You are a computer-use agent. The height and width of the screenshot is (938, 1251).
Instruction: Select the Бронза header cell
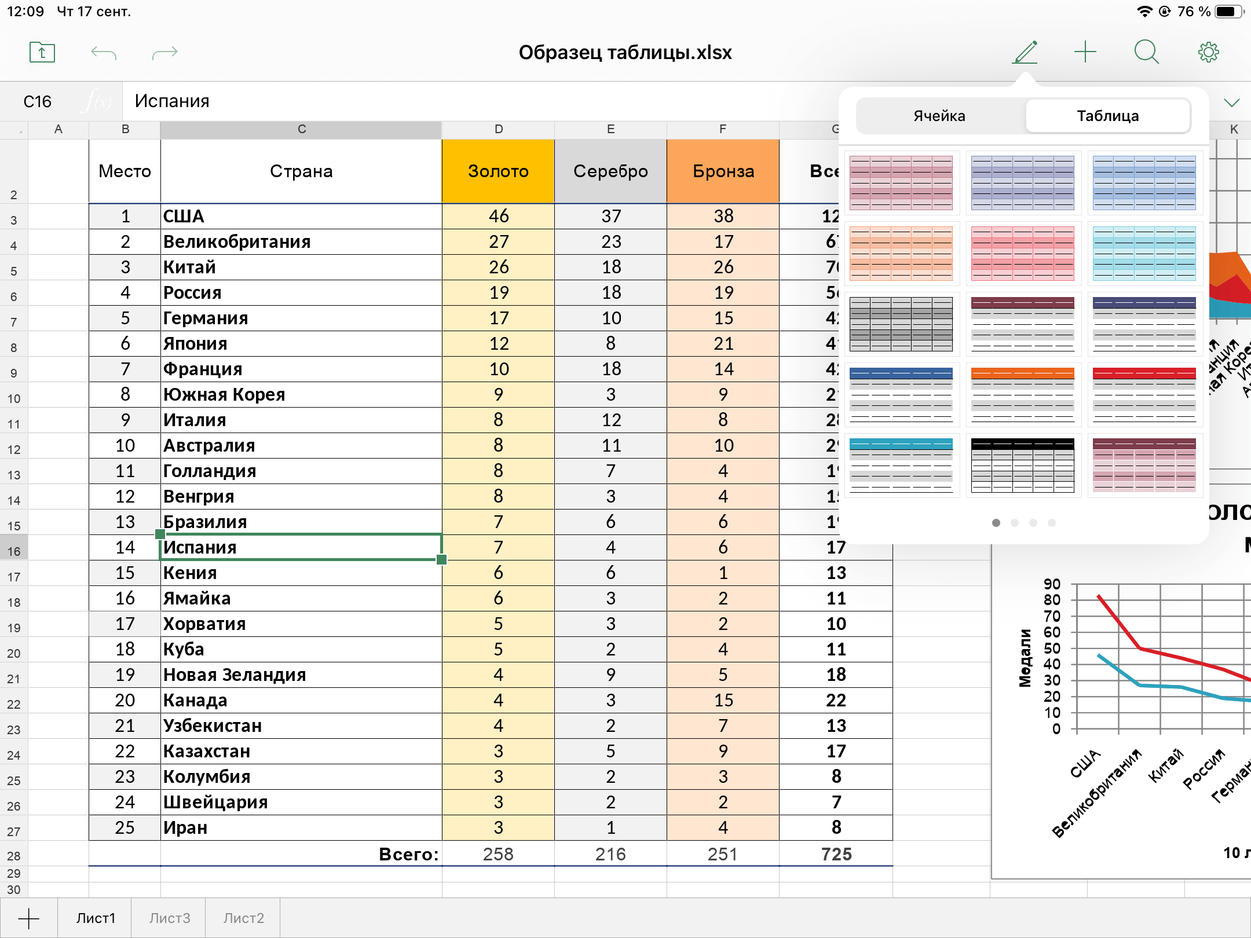723,171
